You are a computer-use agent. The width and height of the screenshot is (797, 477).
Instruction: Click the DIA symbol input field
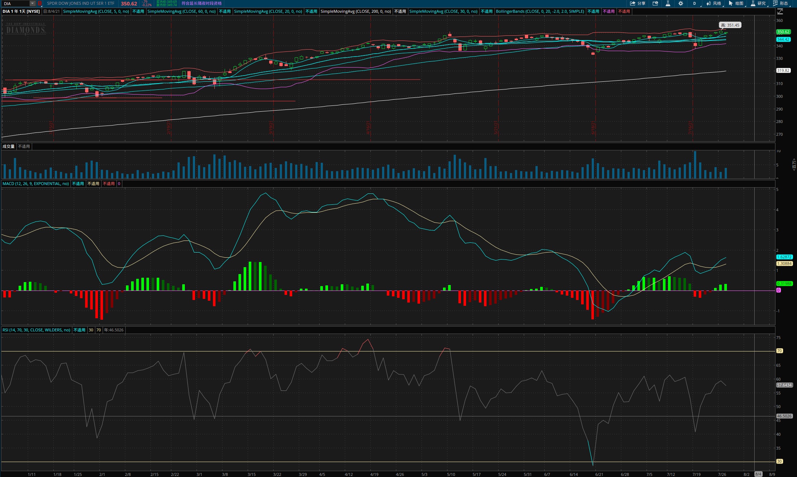(x=15, y=3)
